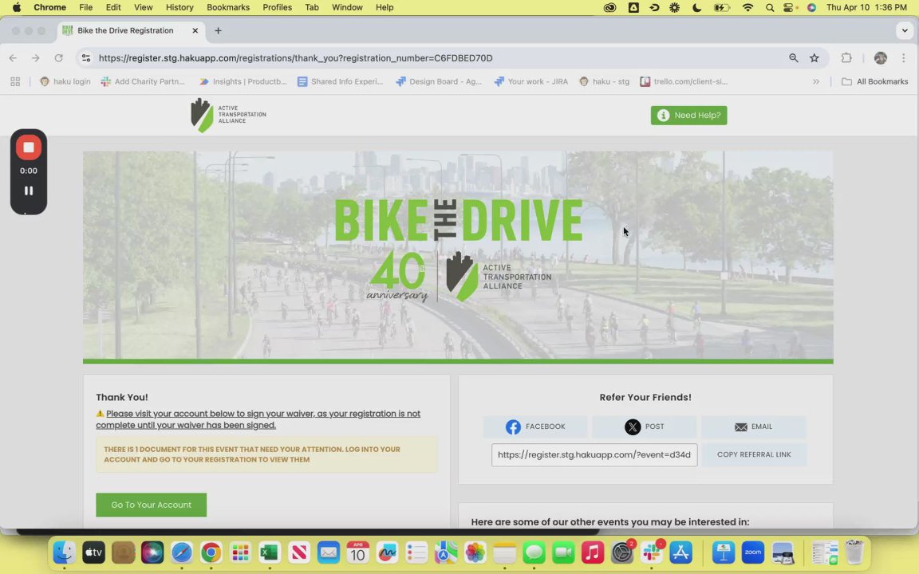Open the trello.com/client-si... bookmark
The height and width of the screenshot is (574, 919).
point(684,81)
